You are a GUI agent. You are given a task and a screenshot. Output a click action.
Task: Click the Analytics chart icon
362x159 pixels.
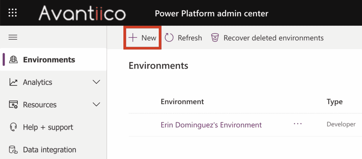[13, 82]
